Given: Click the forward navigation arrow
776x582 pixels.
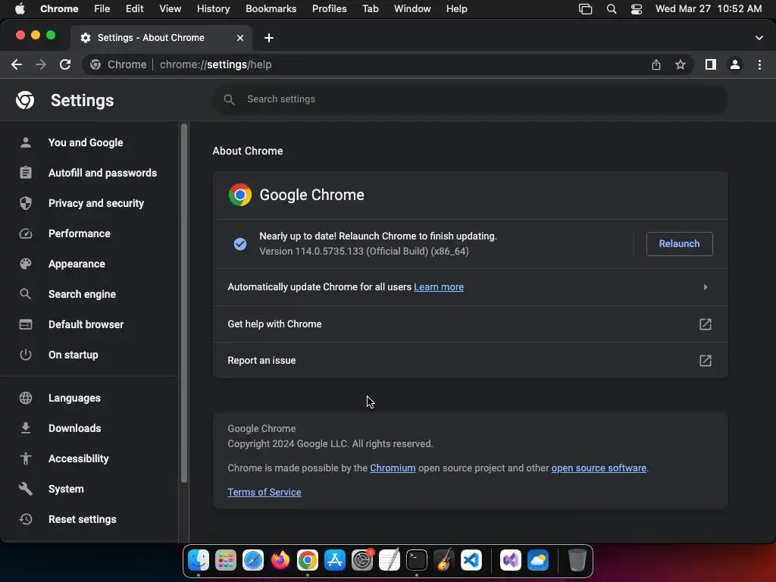Looking at the screenshot, I should pyautogui.click(x=41, y=64).
